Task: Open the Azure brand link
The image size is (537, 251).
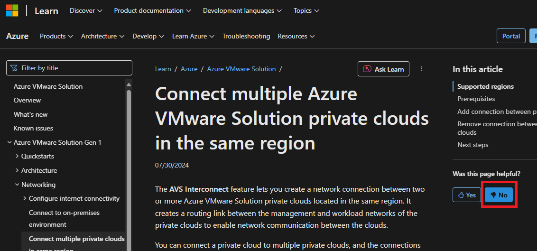Action: point(17,36)
